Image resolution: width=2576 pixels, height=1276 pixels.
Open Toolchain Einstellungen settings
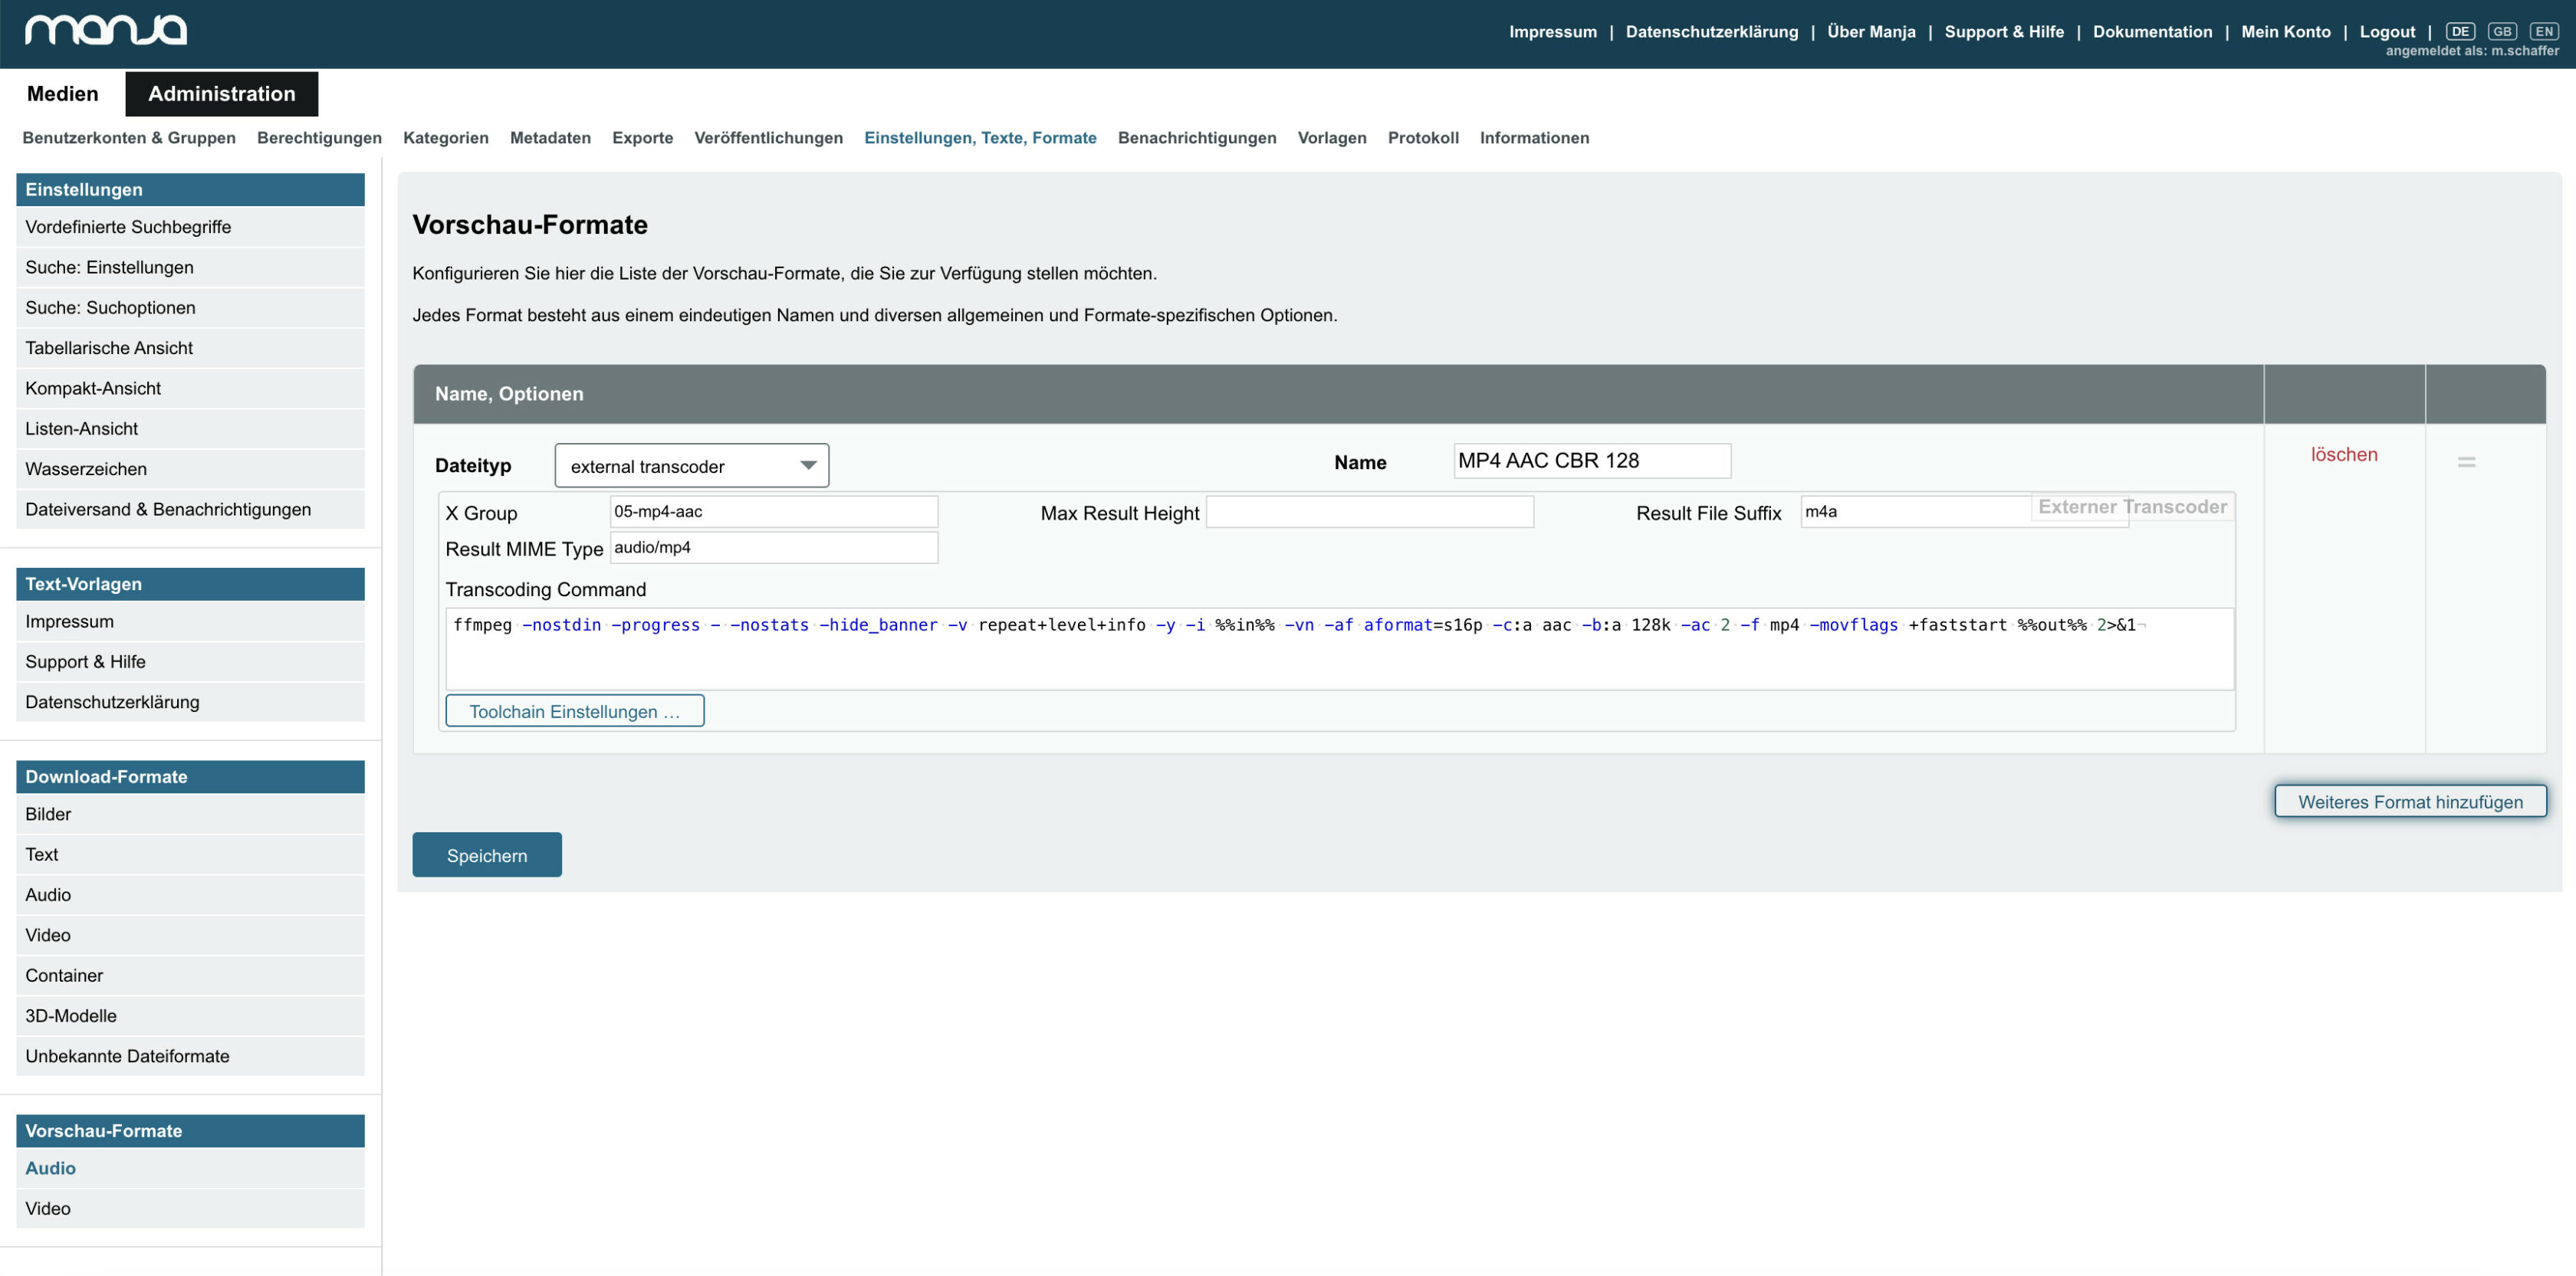(574, 711)
